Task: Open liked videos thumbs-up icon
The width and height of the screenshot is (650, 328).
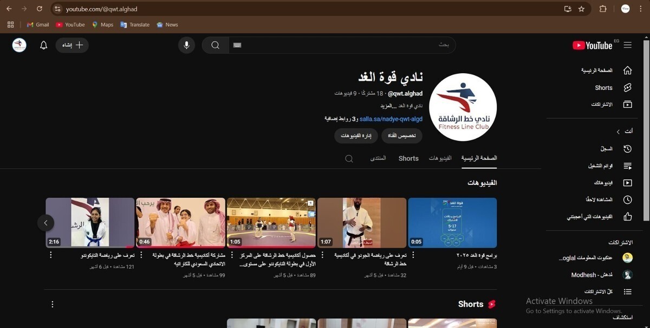Action: click(x=627, y=216)
